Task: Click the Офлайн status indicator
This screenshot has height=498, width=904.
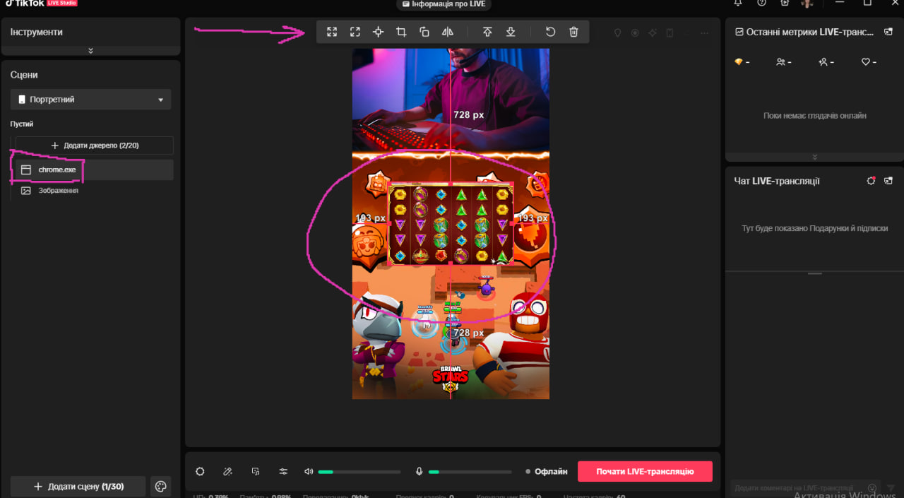Action: (x=547, y=471)
